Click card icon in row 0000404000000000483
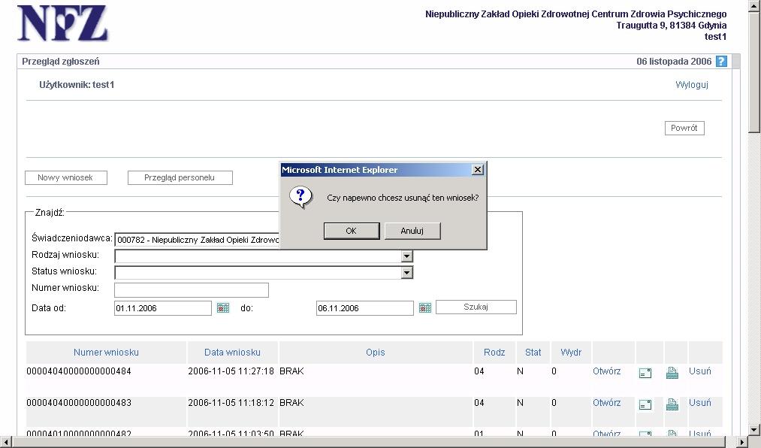 click(645, 405)
